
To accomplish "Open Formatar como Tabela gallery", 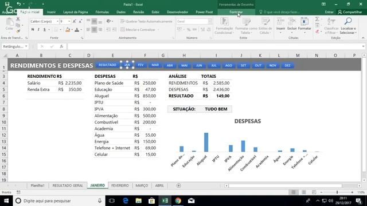I will 246,26.
